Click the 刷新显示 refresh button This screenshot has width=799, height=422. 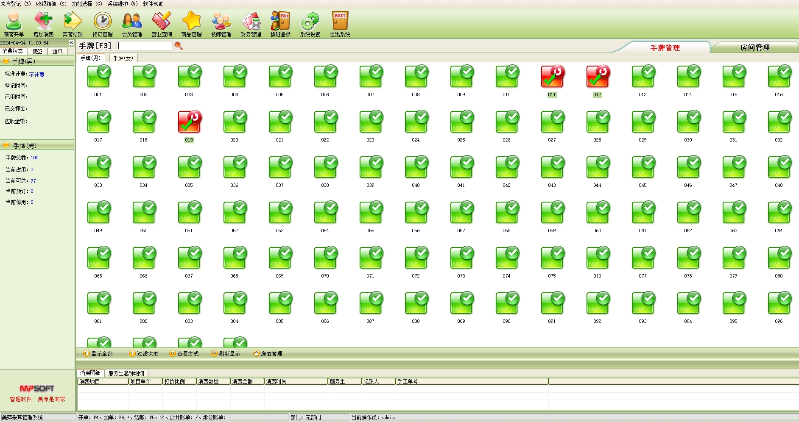pos(226,353)
